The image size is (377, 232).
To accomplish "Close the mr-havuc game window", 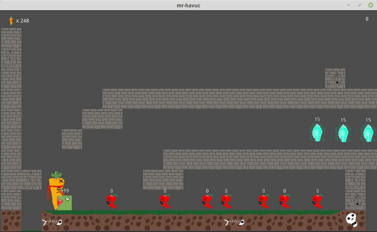I will [370, 5].
